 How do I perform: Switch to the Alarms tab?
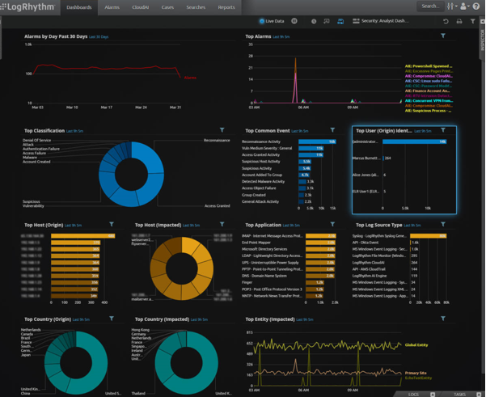pyautogui.click(x=112, y=7)
